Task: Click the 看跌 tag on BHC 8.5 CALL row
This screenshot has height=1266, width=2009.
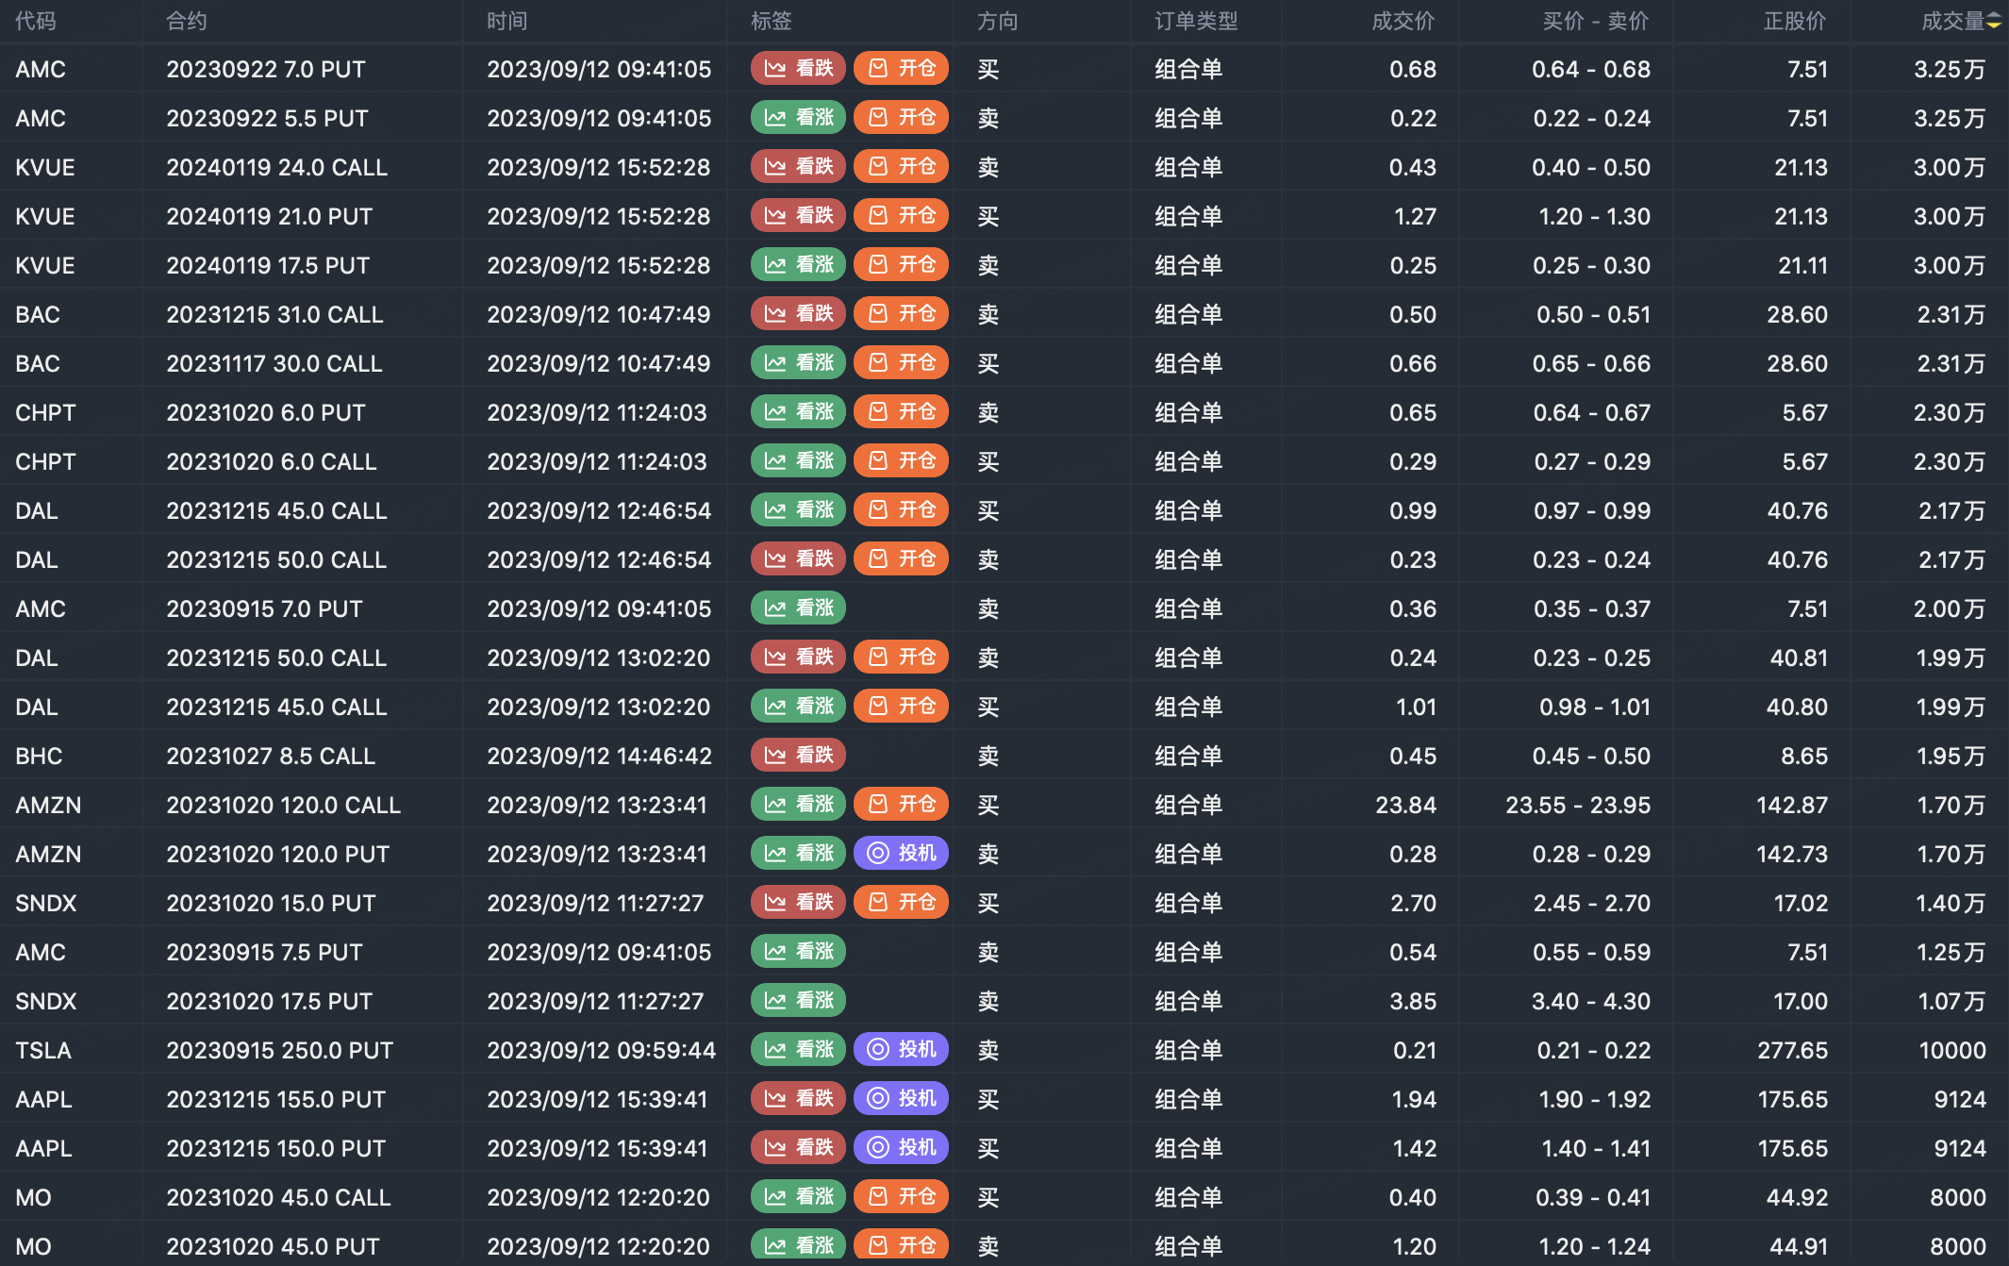Action: tap(798, 755)
